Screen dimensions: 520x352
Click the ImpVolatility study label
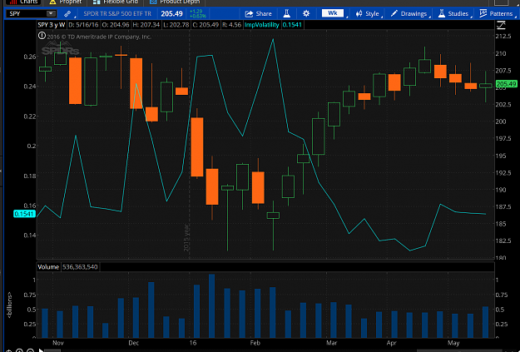(x=261, y=25)
